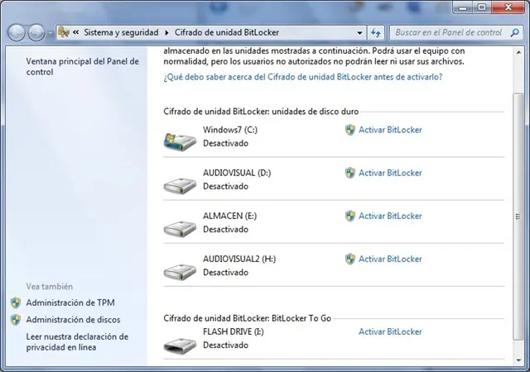Click the AUDIOVISUAL2 (H:) drive icon
Screen dimensions: 530x372
[x=180, y=271]
